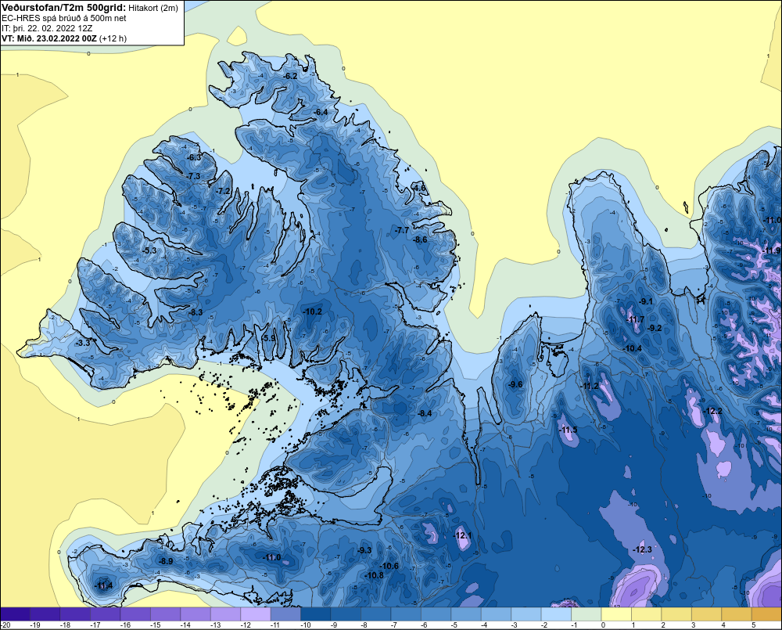Image resolution: width=782 pixels, height=630 pixels.
Task: Pick the legend swatch between -20 and -19
Action: 16,614
